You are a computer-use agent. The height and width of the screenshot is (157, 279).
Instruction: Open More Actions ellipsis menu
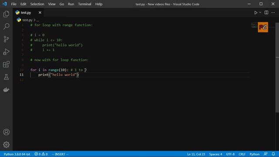273,13
